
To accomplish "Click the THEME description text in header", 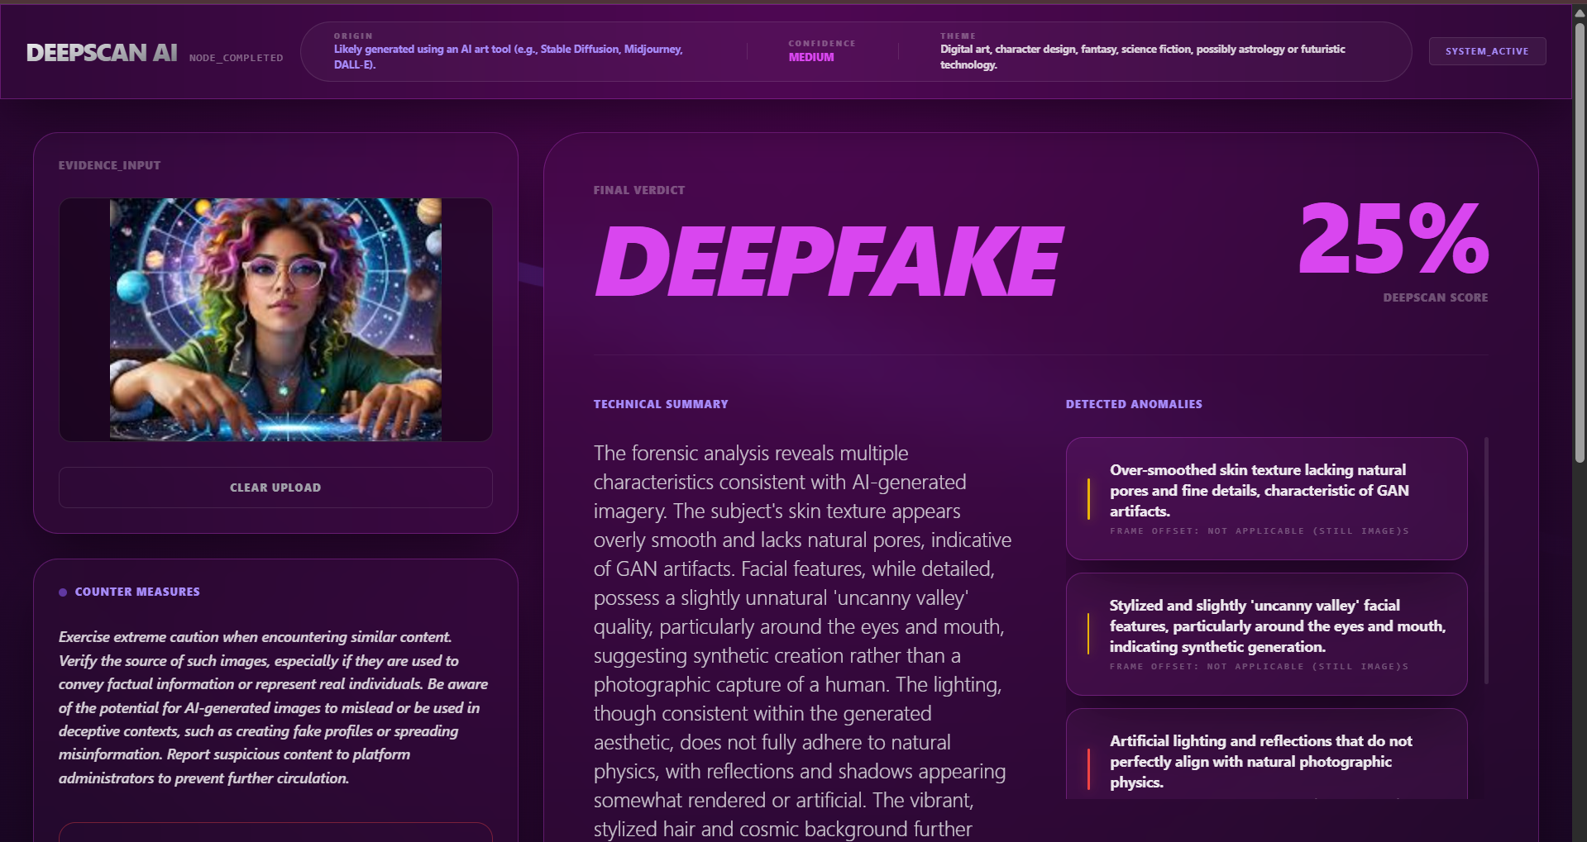I will (x=1143, y=57).
